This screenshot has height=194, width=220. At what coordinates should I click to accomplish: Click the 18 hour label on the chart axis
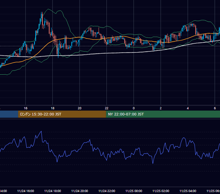[53, 108]
